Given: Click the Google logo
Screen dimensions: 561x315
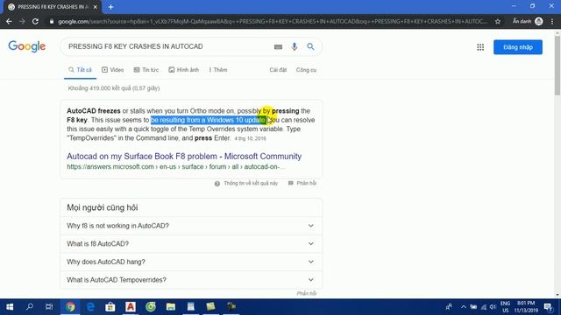Looking at the screenshot, I should (27, 46).
